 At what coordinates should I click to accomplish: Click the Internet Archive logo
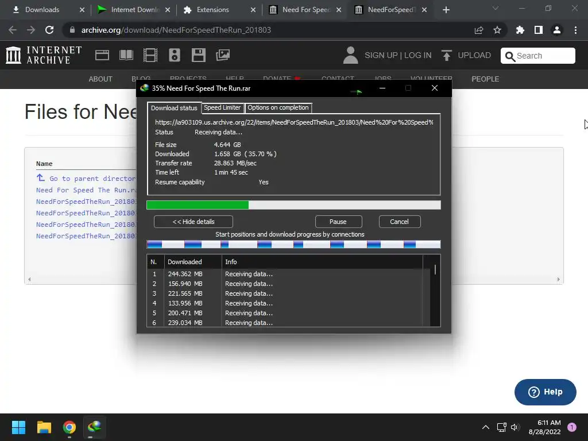44,55
